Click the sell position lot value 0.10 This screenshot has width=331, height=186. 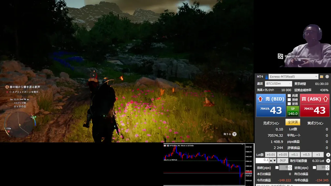[x=279, y=129]
